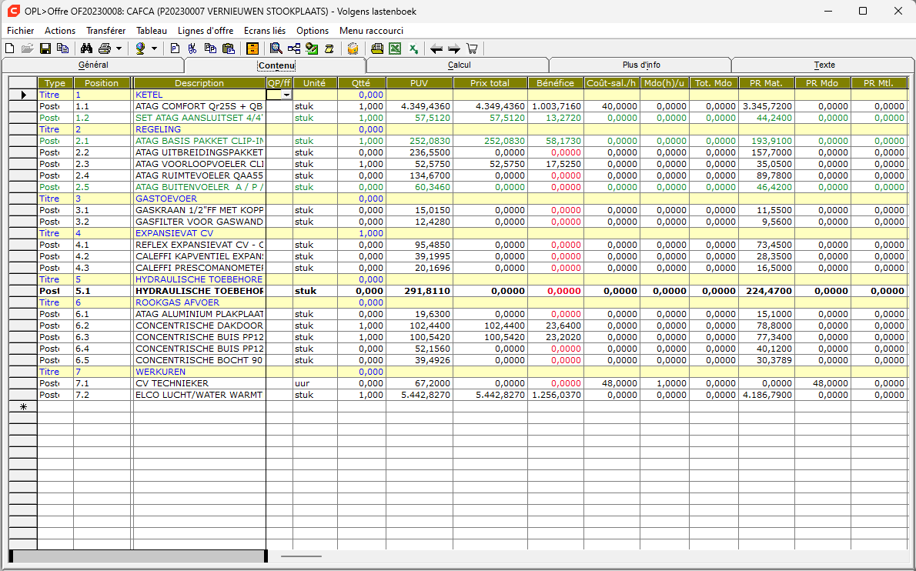Viewport: 916px width, 571px height.
Task: Open the QP/ff dropdown in KETEL row
Action: (x=286, y=95)
